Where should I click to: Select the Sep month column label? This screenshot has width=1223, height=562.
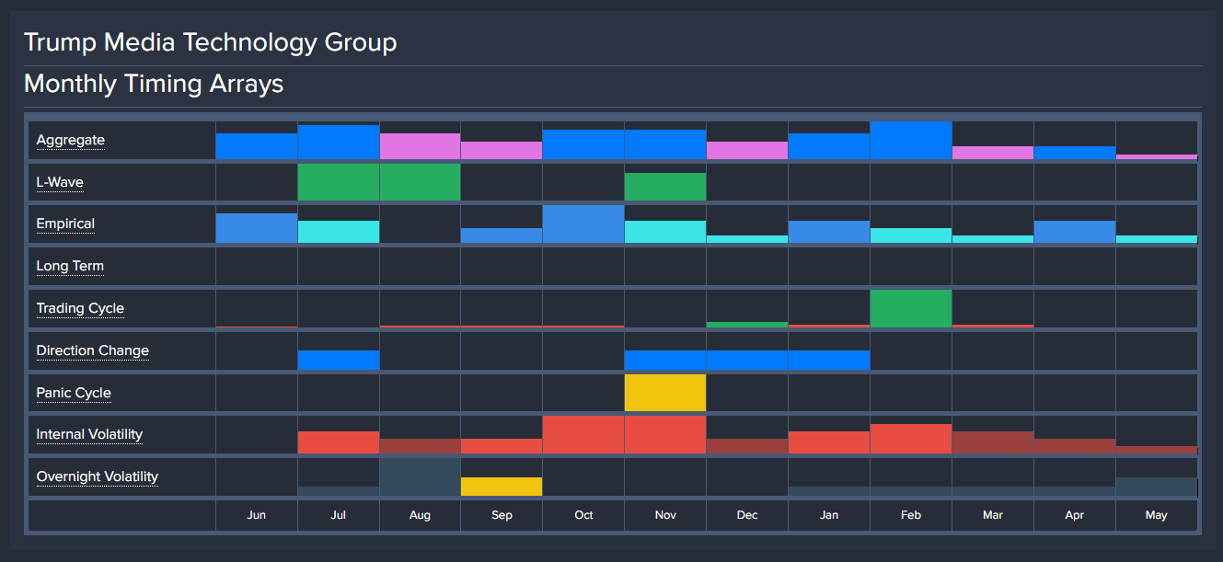[502, 515]
